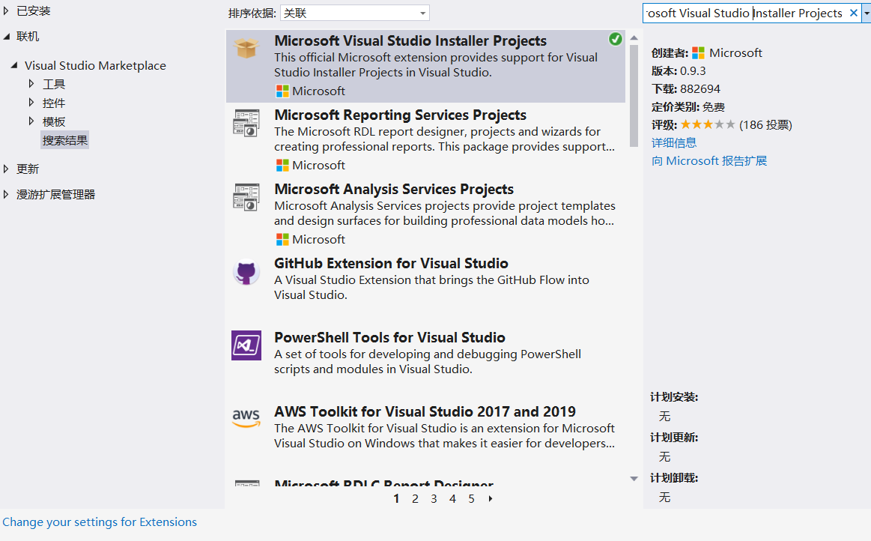
Task: Expand the 已安装 tree node
Action: coord(7,11)
